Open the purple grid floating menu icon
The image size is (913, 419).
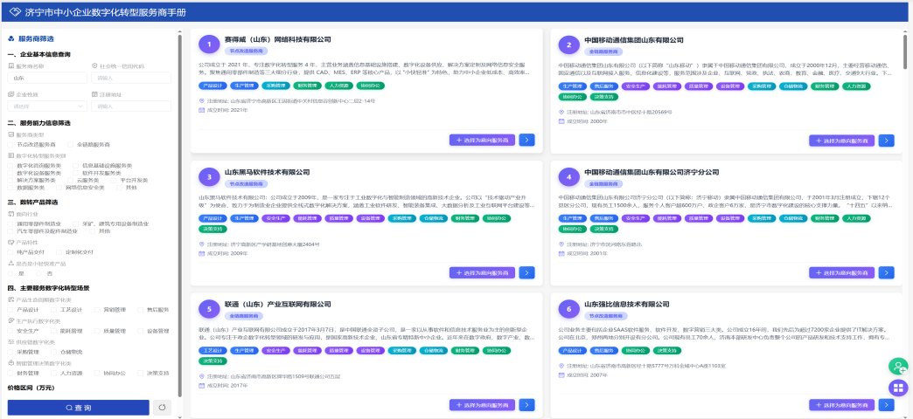tap(898, 388)
